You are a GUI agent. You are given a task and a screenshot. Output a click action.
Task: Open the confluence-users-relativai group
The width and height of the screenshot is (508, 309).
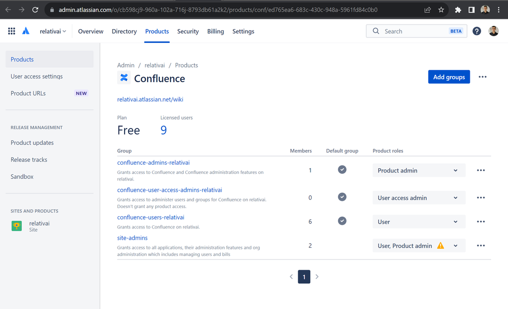point(151,217)
